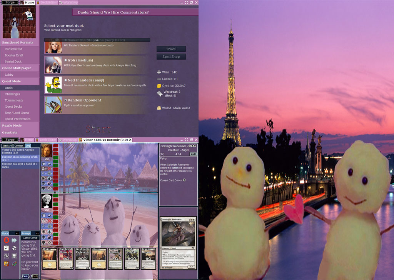394x280 pixels.
Task: Click the Open Layout curved-arrow Dock icon
Action: tap(7, 256)
